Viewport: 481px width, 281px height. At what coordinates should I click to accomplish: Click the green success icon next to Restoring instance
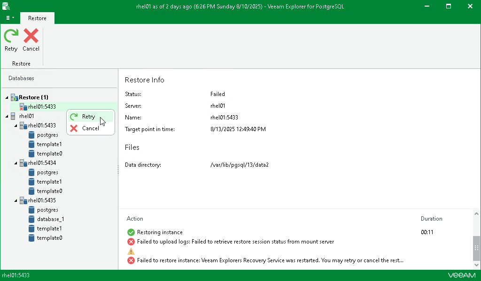click(131, 232)
